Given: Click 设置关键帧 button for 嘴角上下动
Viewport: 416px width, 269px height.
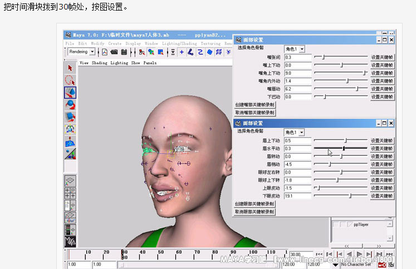Looking at the screenshot, I should point(382,73).
